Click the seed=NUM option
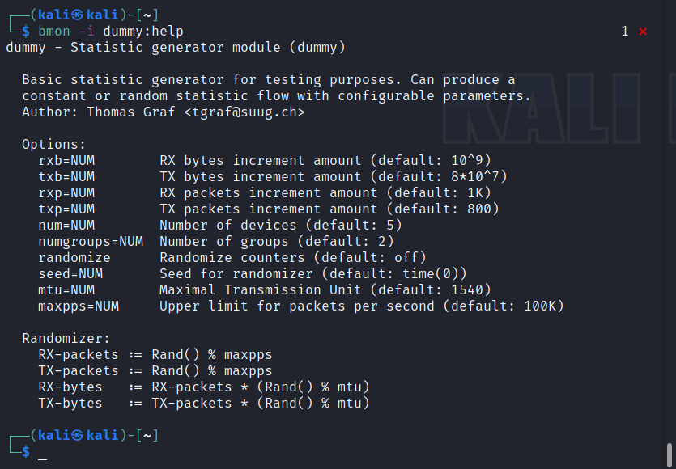Image resolution: width=676 pixels, height=469 pixels. coord(70,274)
